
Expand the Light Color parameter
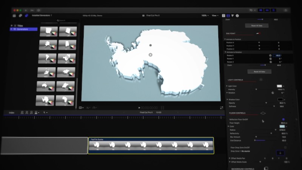tap(227, 86)
